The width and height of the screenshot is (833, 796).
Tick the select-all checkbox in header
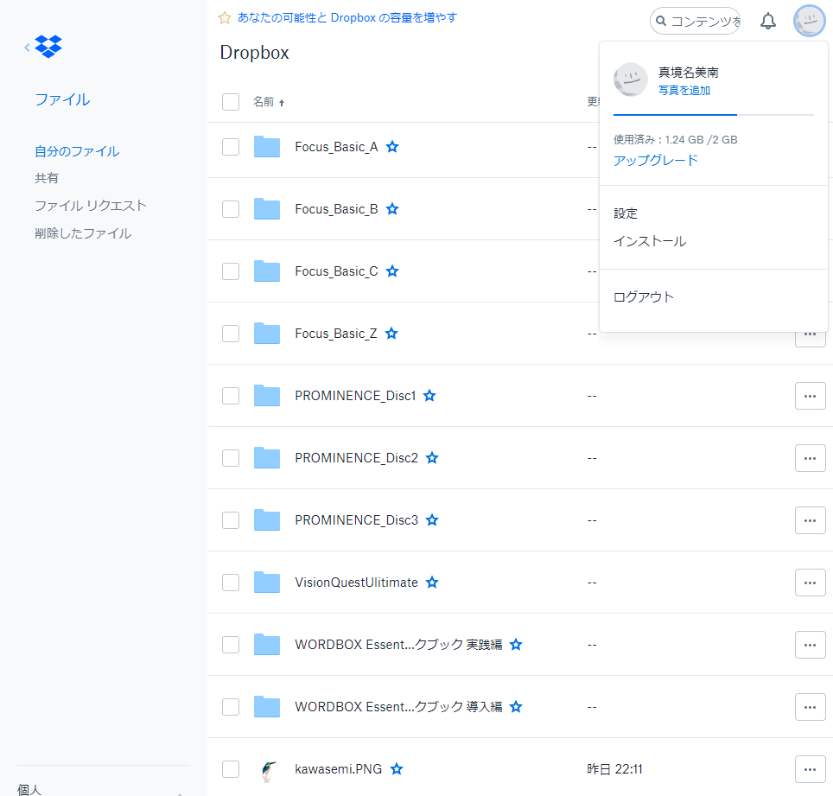click(231, 101)
